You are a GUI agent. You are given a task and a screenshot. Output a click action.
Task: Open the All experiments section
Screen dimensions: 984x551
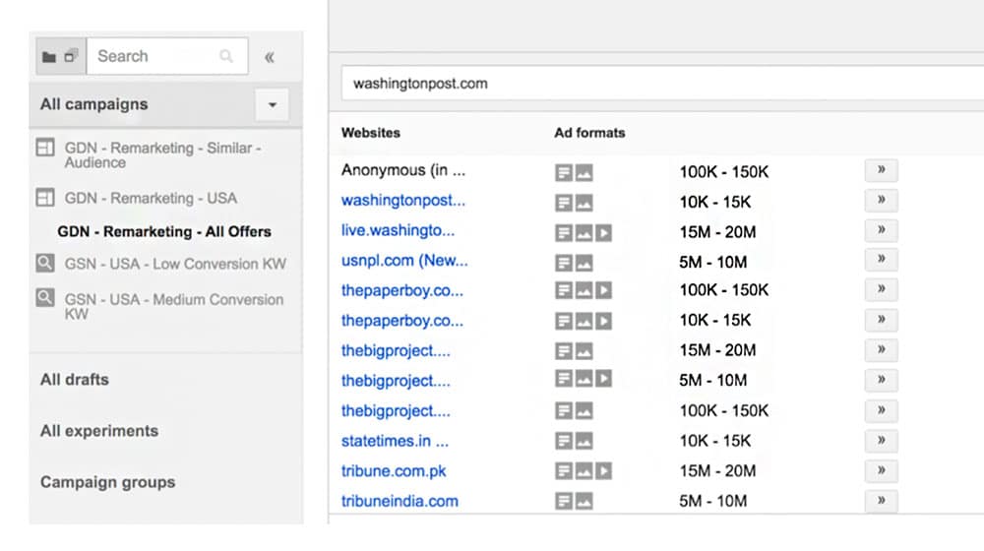pyautogui.click(x=99, y=431)
